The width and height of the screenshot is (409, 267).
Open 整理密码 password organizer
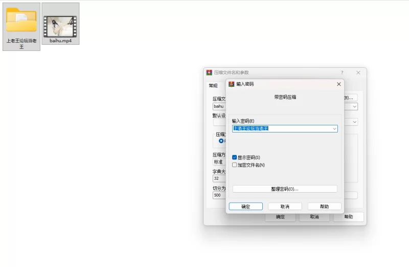(285, 189)
